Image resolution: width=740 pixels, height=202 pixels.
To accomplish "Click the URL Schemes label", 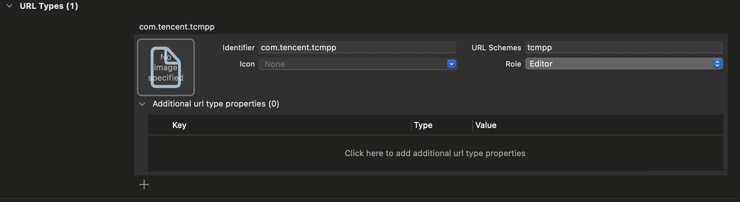I will (x=496, y=48).
